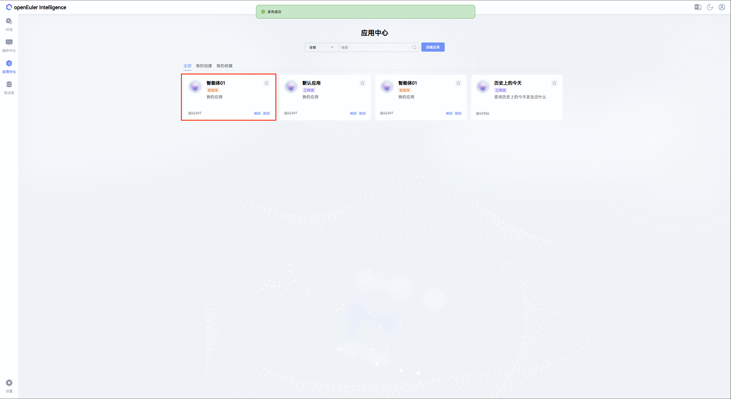
Task: Click 删除 on the first 智能体01 card
Action: click(x=266, y=113)
